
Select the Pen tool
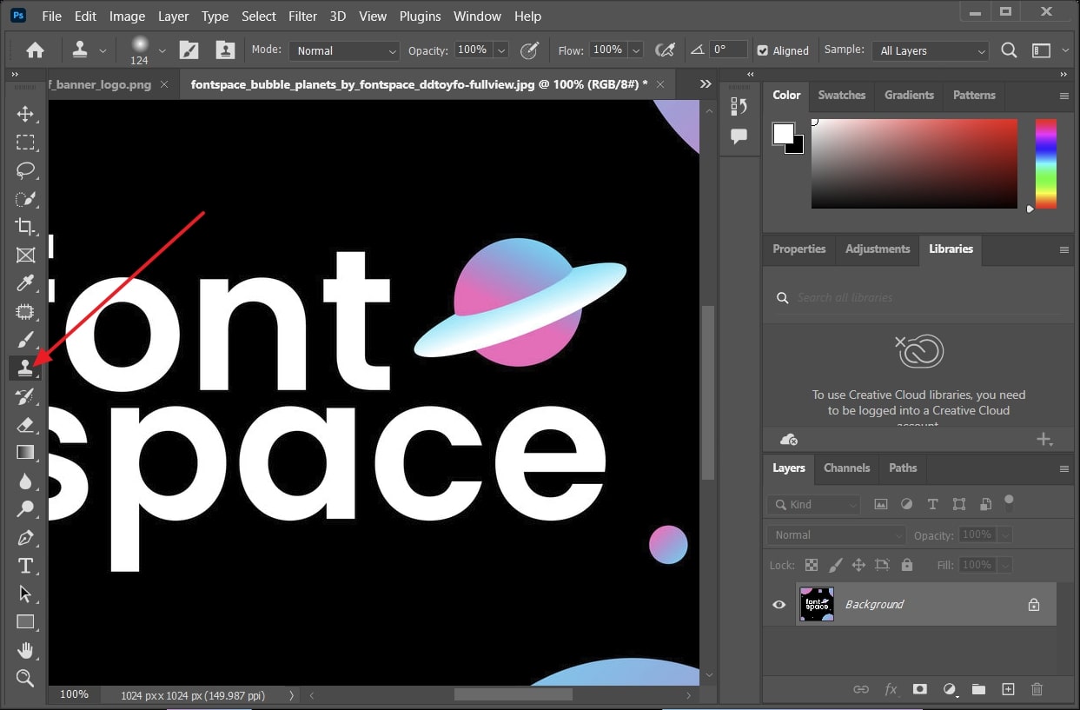point(25,537)
